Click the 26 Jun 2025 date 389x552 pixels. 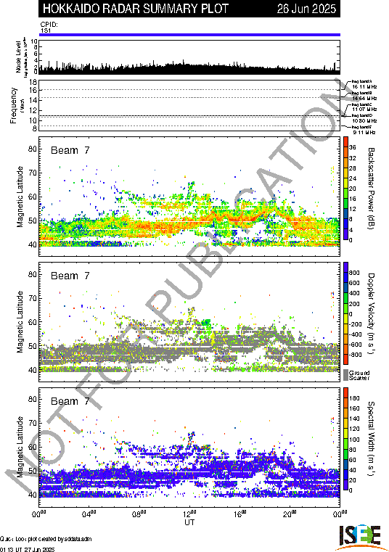[x=306, y=9]
